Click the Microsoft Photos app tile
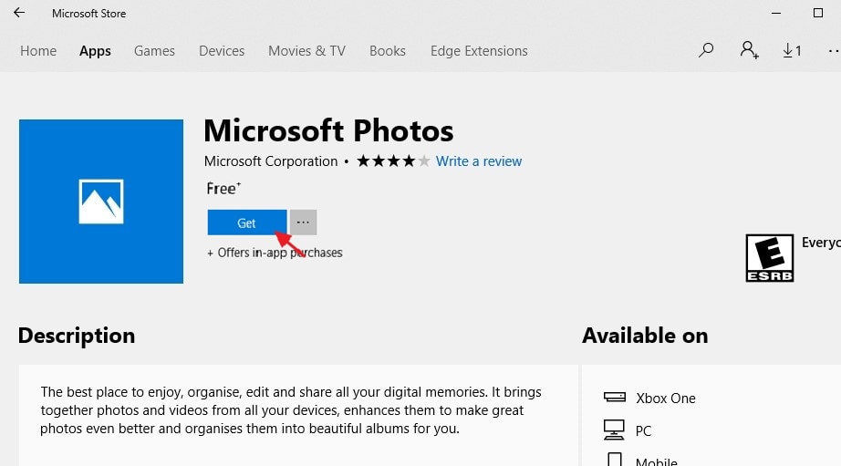Viewport: 841px width, 466px height. (101, 201)
